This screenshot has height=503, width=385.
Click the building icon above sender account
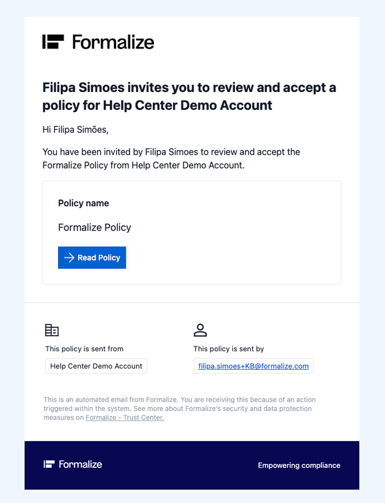[x=52, y=330]
